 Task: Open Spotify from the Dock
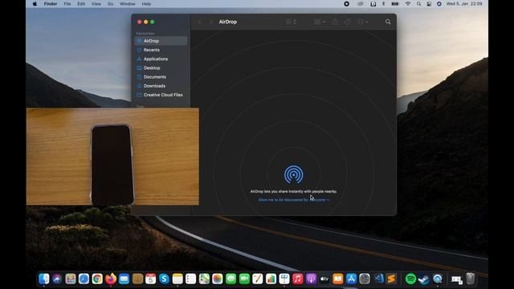pyautogui.click(x=410, y=279)
